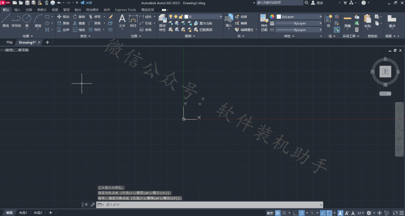Screen dimensions: 405x216
Task: Click Create block (创建) button
Action: (x=241, y=16)
